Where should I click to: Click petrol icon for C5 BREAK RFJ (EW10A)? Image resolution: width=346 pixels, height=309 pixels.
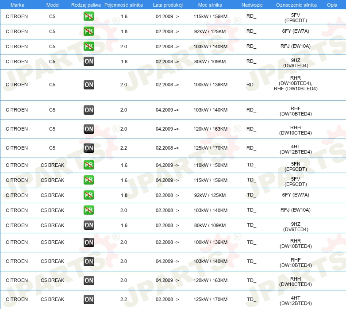pyautogui.click(x=88, y=210)
